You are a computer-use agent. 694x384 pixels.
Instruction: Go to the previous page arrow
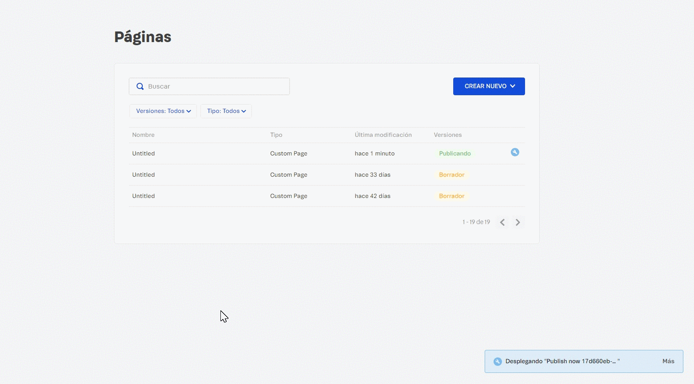point(502,222)
